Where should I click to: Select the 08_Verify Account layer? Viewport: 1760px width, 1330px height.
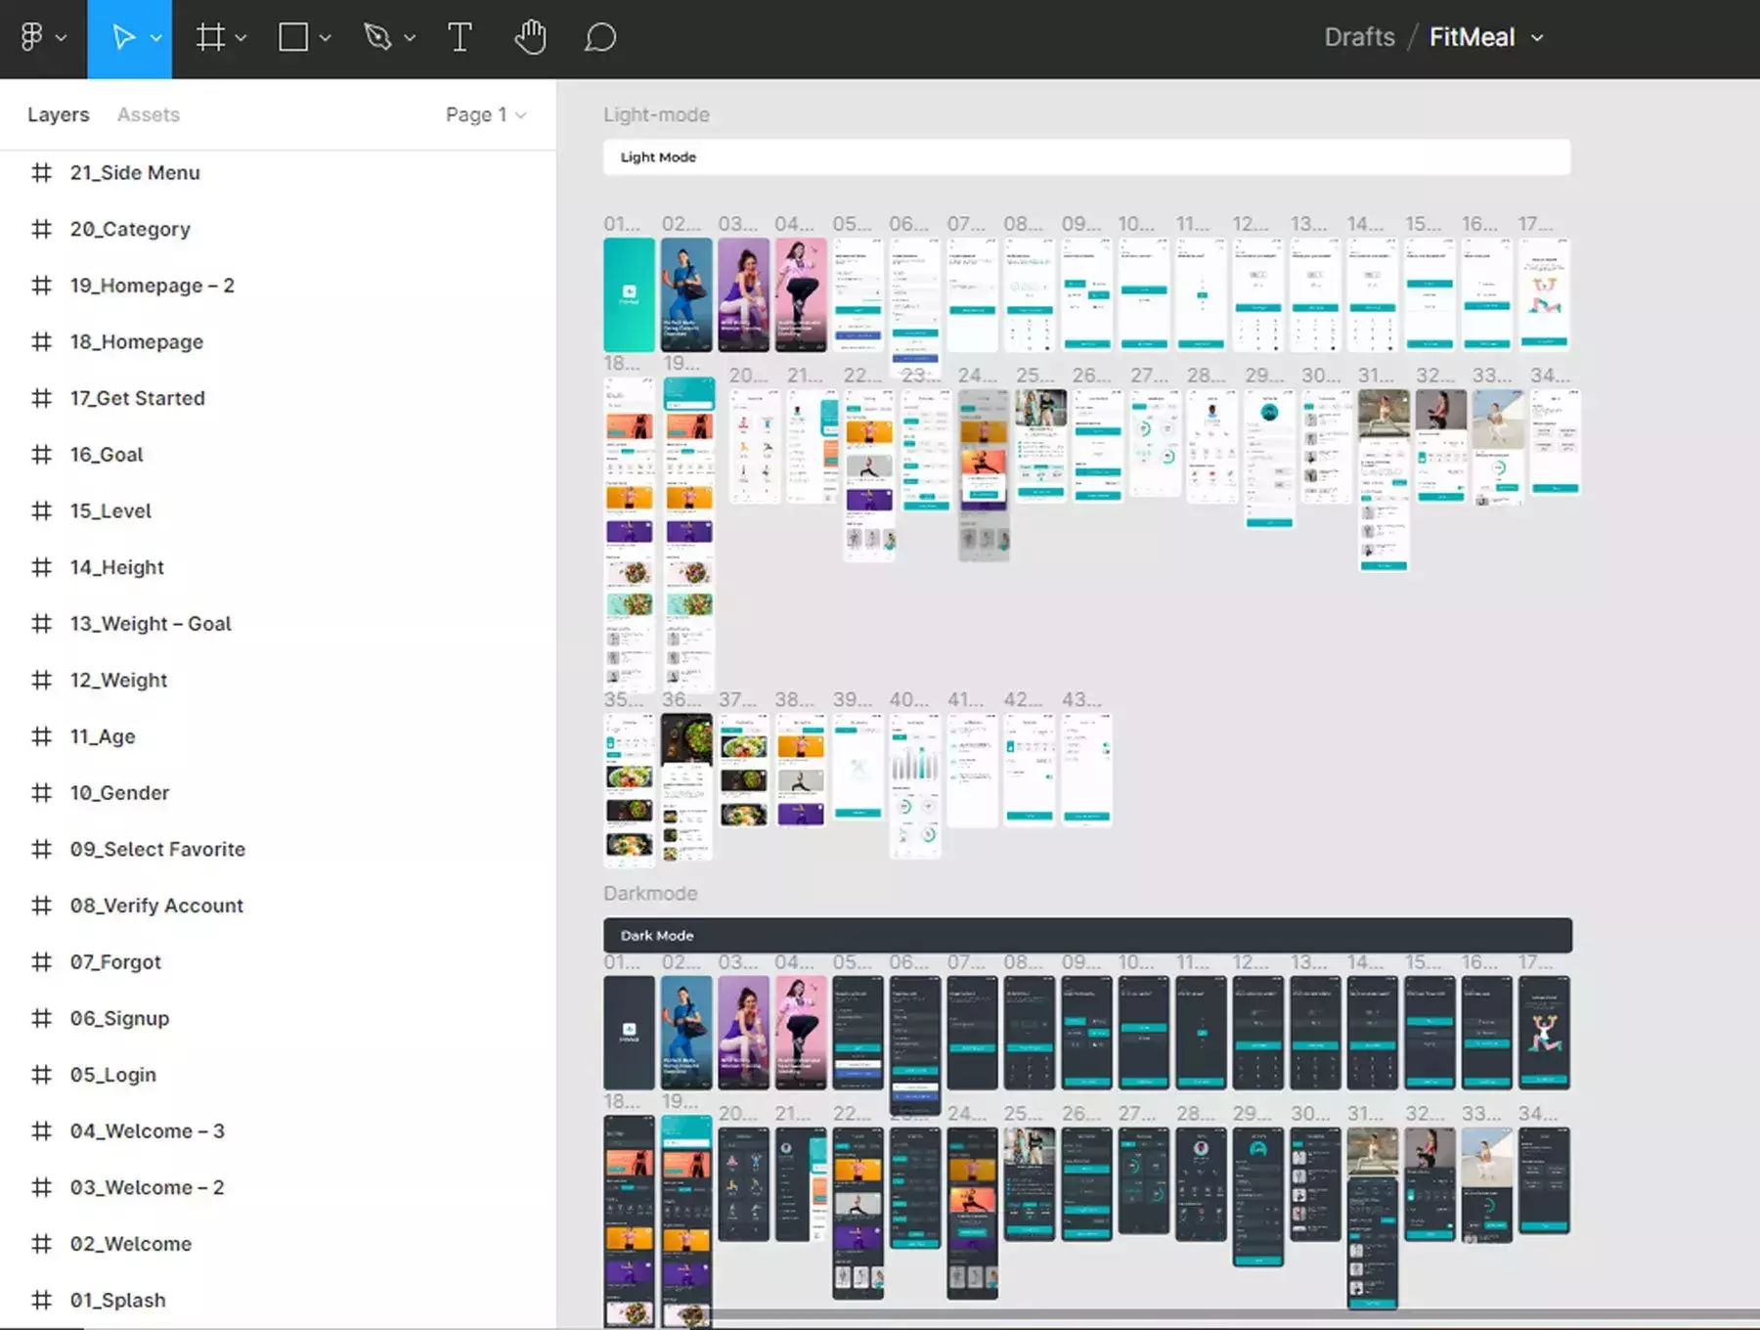tap(278, 906)
